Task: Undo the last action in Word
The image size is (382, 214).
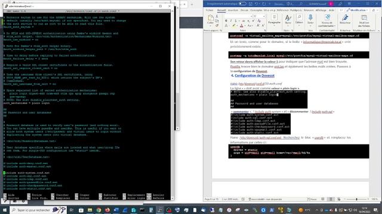Action: tap(256, 4)
